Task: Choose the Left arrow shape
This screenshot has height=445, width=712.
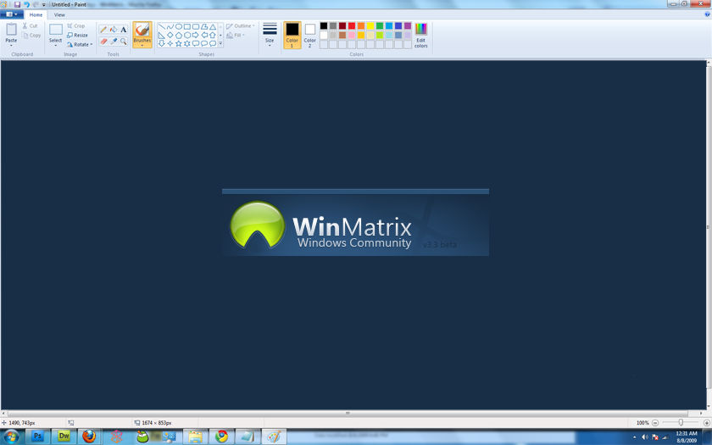Action: [x=204, y=36]
